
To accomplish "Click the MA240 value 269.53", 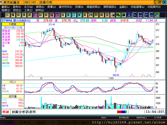I will [18, 66].
